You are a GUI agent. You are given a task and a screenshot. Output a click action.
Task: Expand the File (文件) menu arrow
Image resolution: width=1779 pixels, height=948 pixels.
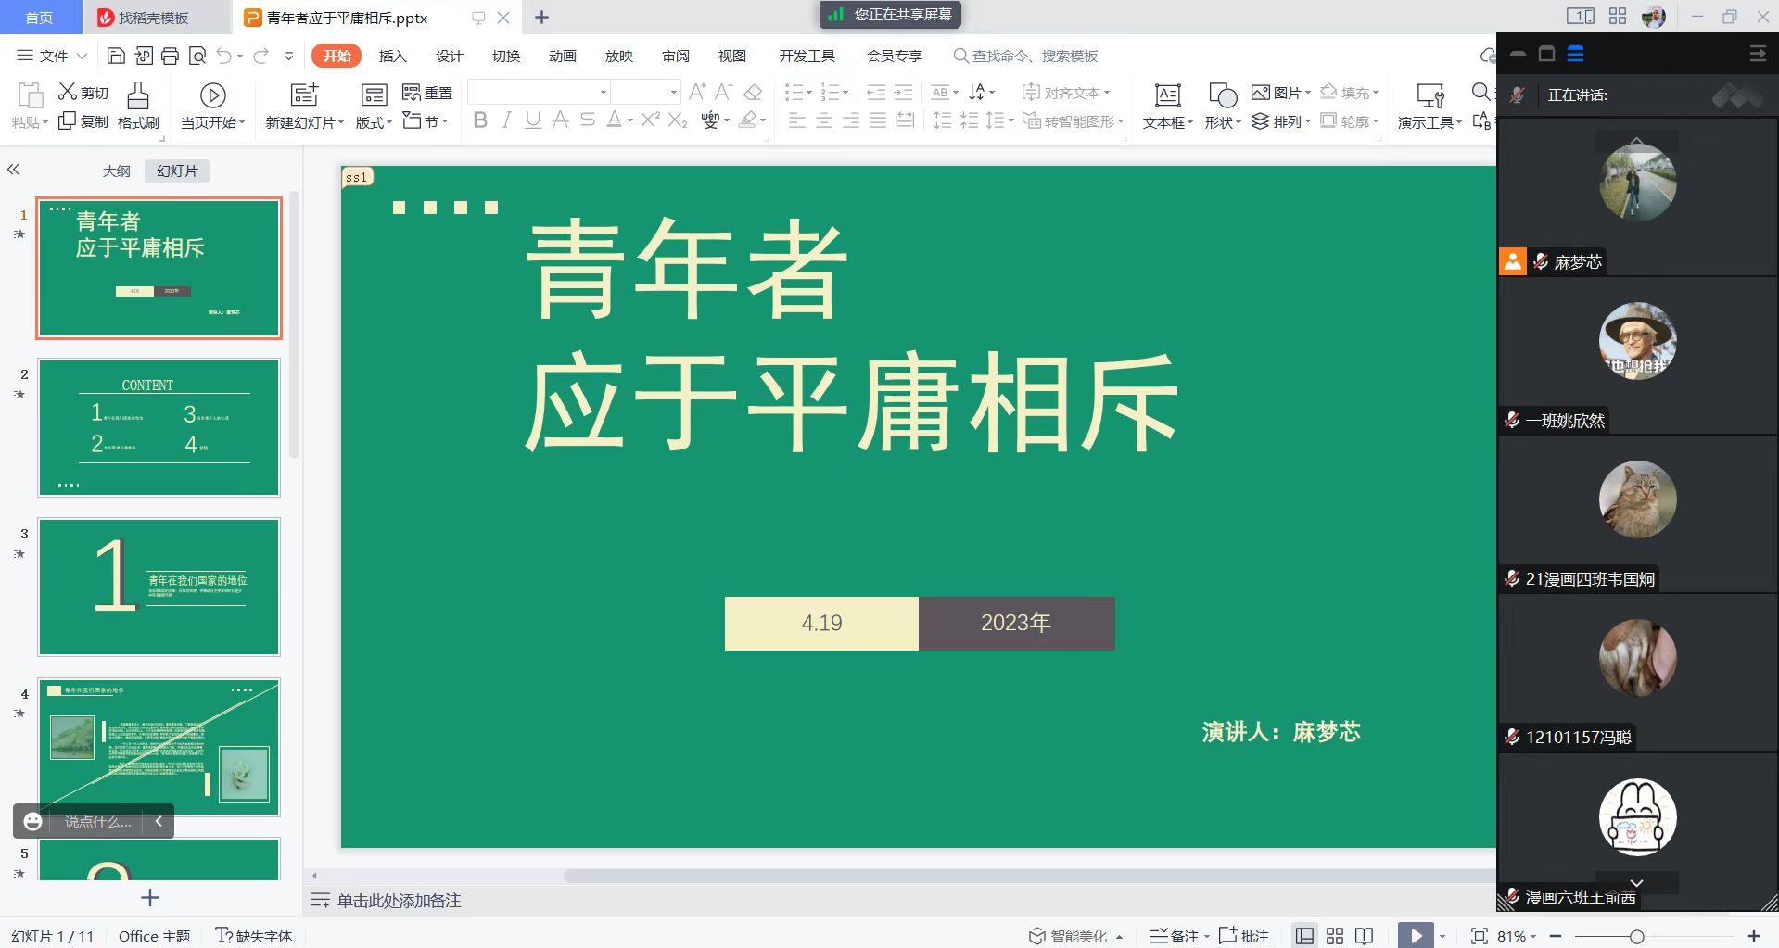point(82,56)
